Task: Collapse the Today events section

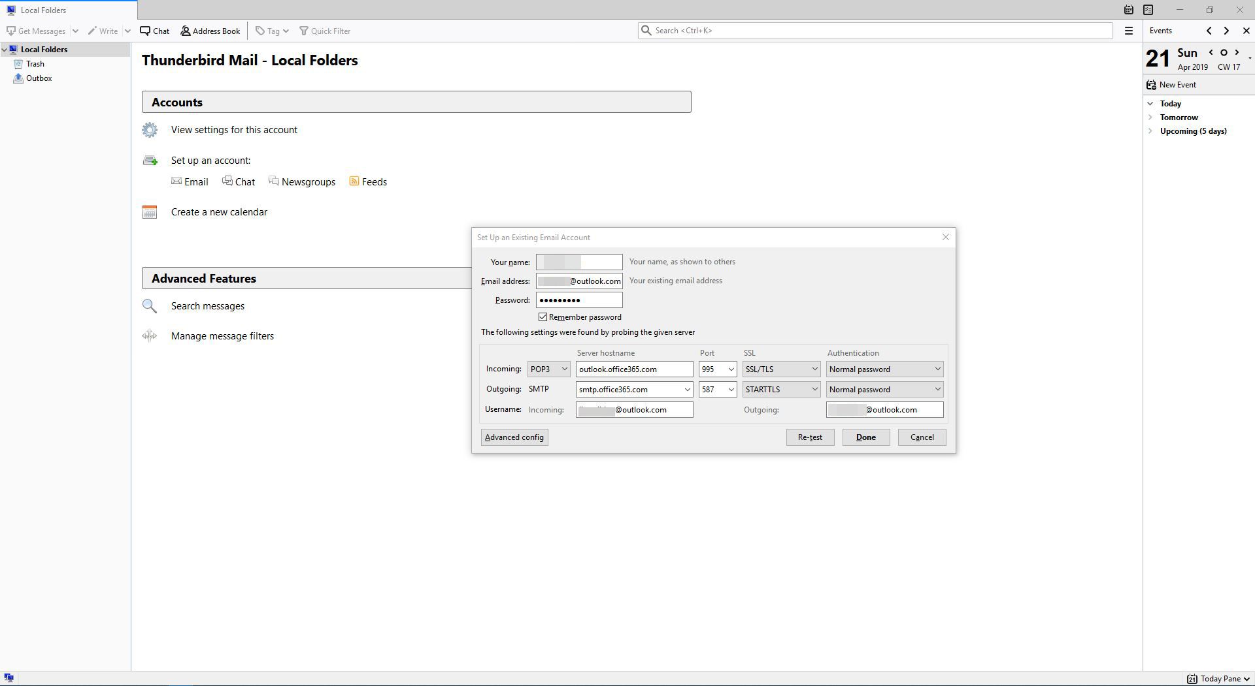Action: [x=1150, y=104]
